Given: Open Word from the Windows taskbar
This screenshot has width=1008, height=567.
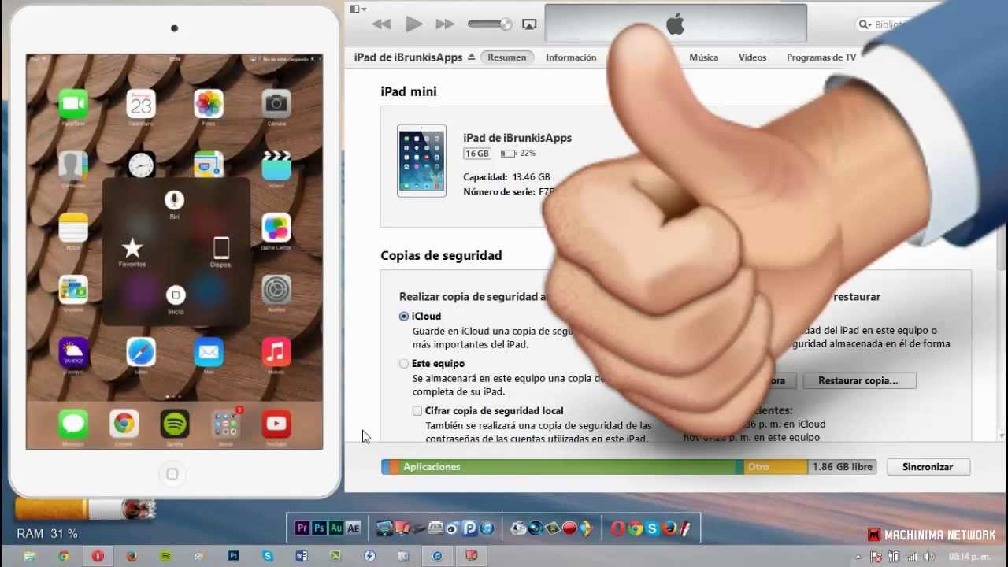Looking at the screenshot, I should tap(301, 556).
